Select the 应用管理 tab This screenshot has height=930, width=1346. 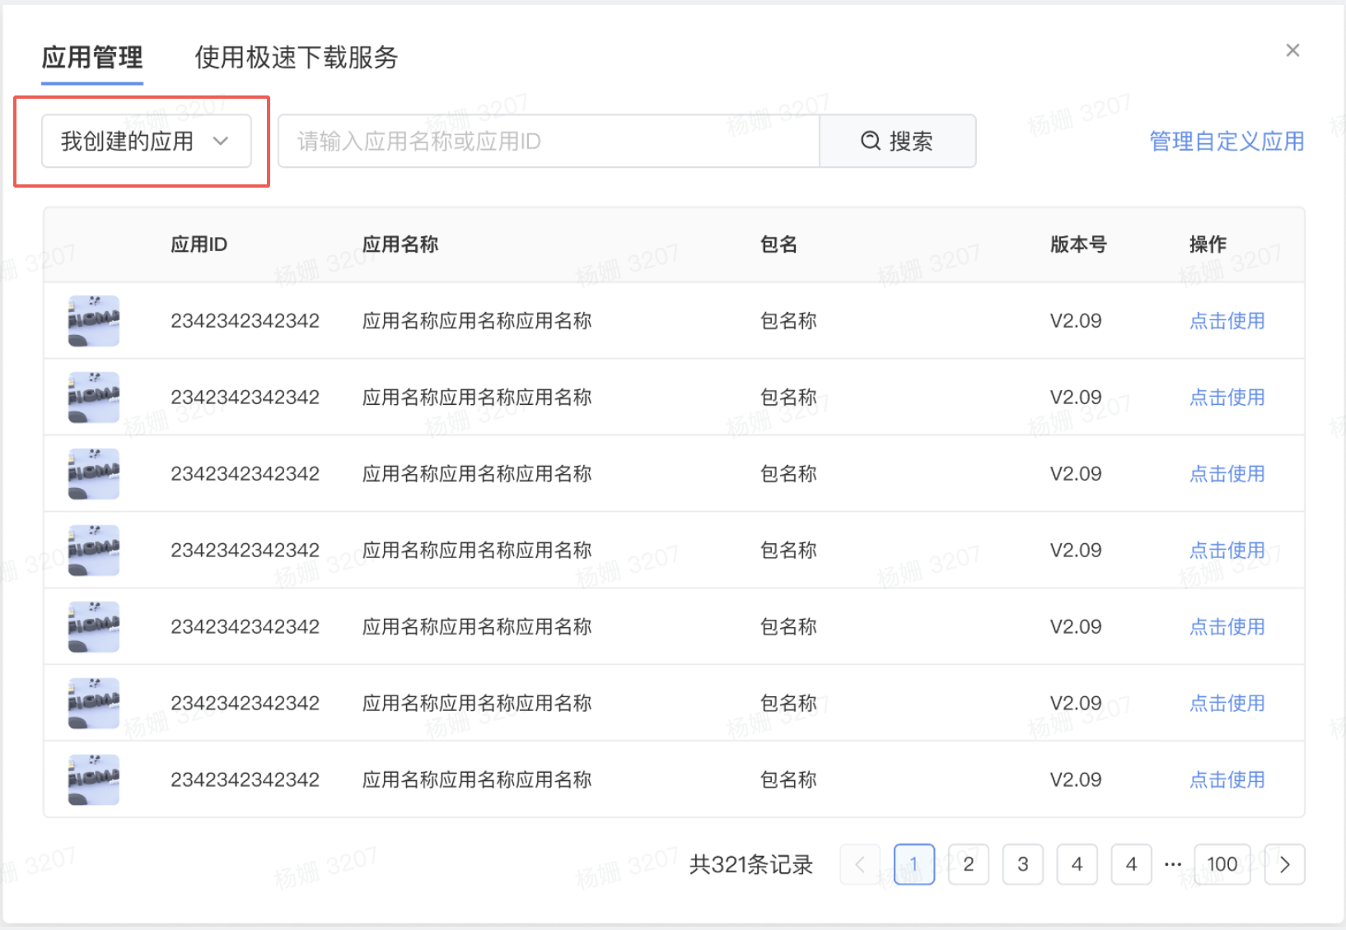[91, 58]
